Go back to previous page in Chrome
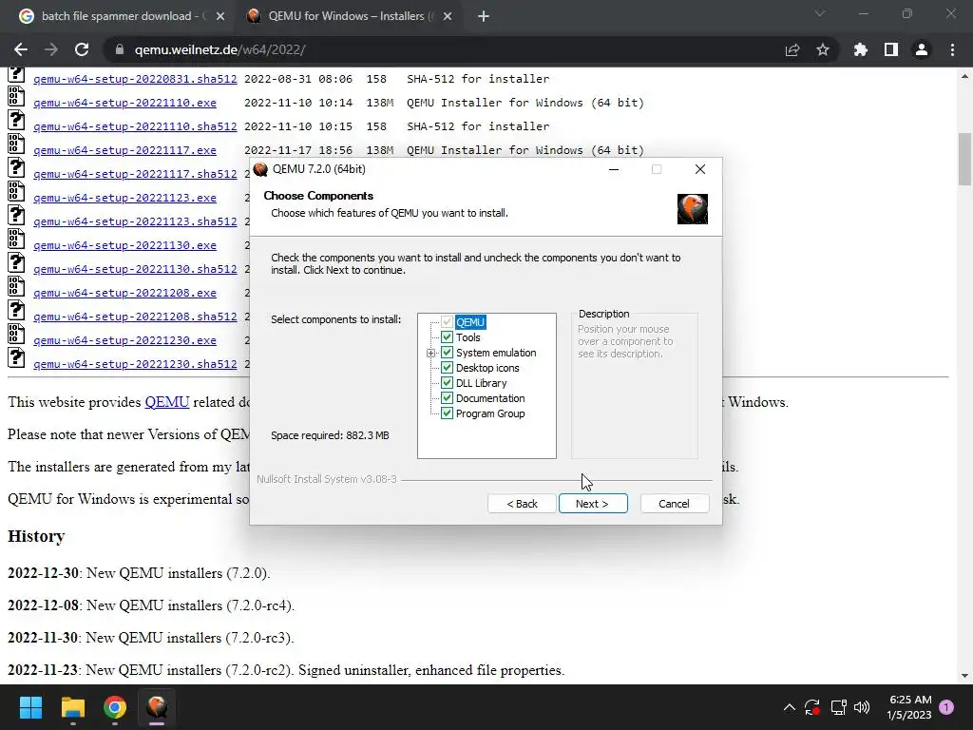 tap(21, 49)
